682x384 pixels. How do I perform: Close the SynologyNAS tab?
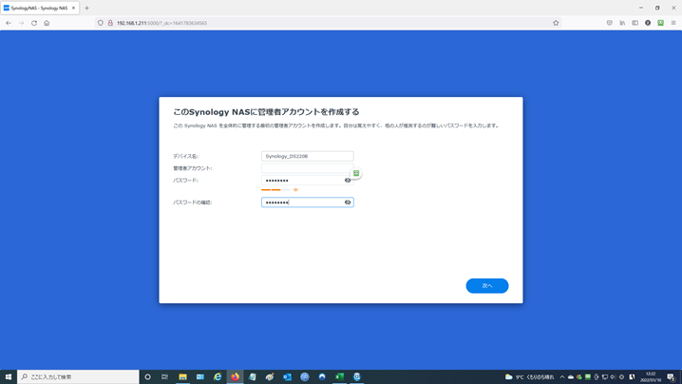73,8
